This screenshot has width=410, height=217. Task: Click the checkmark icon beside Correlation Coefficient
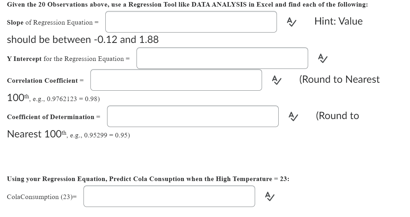point(276,80)
